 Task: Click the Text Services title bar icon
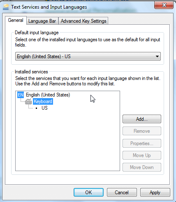point(6,7)
